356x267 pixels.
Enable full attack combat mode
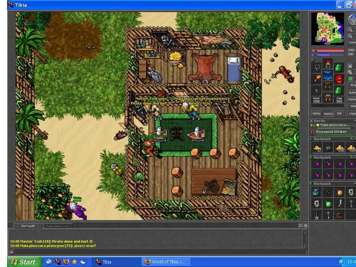[350, 66]
